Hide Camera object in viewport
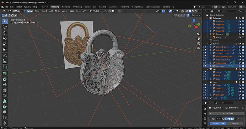The width and height of the screenshot is (246, 129). click(240, 34)
